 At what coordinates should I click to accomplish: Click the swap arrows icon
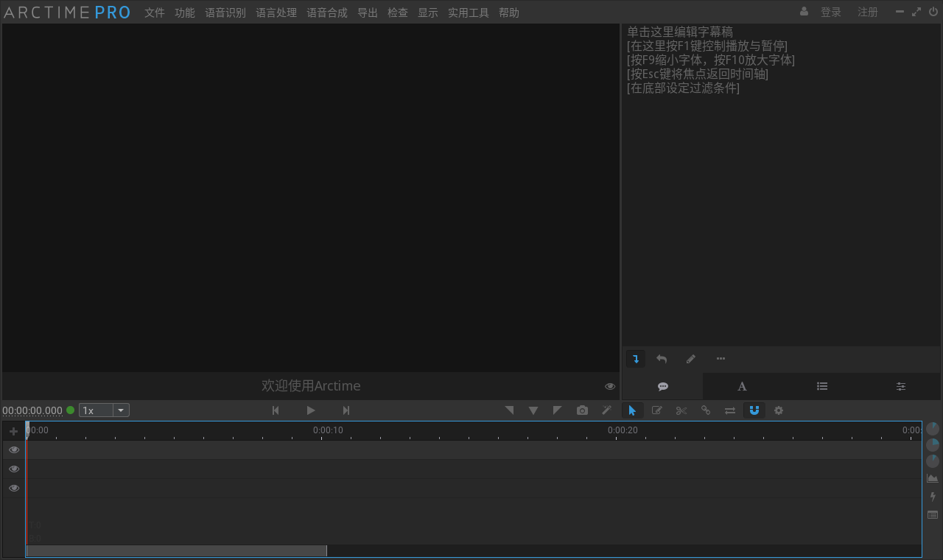(730, 410)
